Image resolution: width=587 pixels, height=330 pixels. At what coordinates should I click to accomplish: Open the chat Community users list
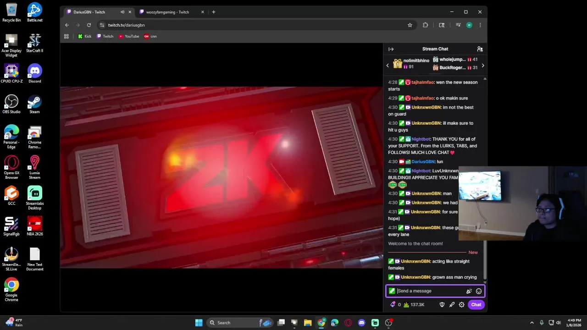click(x=480, y=49)
